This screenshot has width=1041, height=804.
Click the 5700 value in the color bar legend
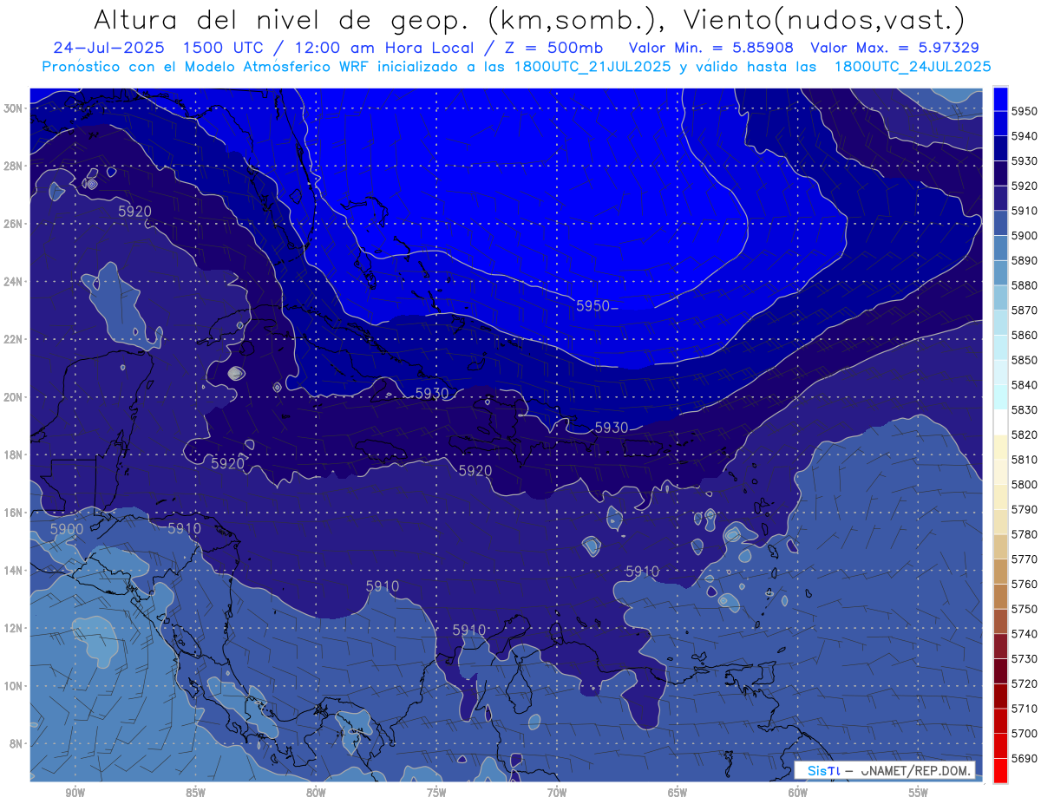click(1024, 733)
